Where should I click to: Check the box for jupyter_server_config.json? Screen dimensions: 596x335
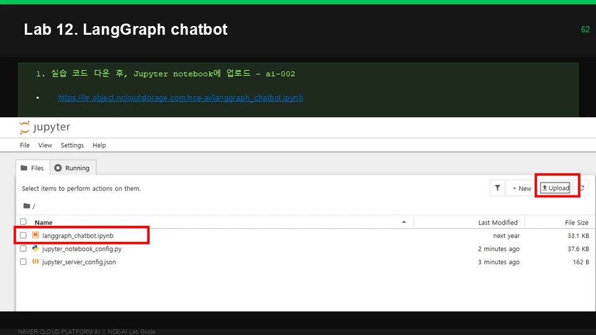pyautogui.click(x=23, y=262)
